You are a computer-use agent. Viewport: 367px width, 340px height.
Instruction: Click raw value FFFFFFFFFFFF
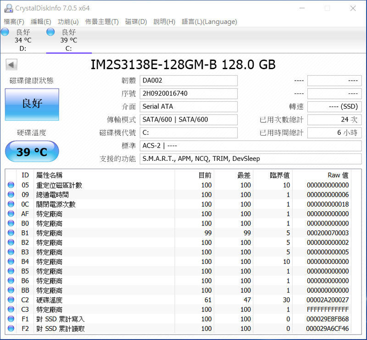(328, 309)
